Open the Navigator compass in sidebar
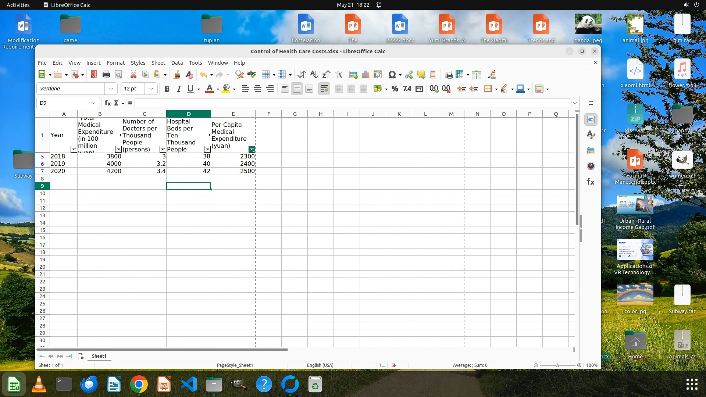The image size is (706, 397). 591,166
